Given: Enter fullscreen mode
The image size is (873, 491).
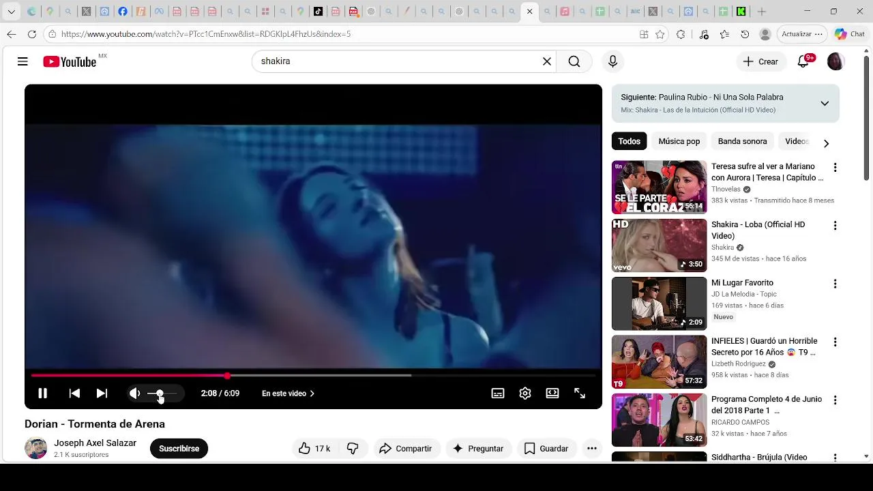Looking at the screenshot, I should point(580,393).
